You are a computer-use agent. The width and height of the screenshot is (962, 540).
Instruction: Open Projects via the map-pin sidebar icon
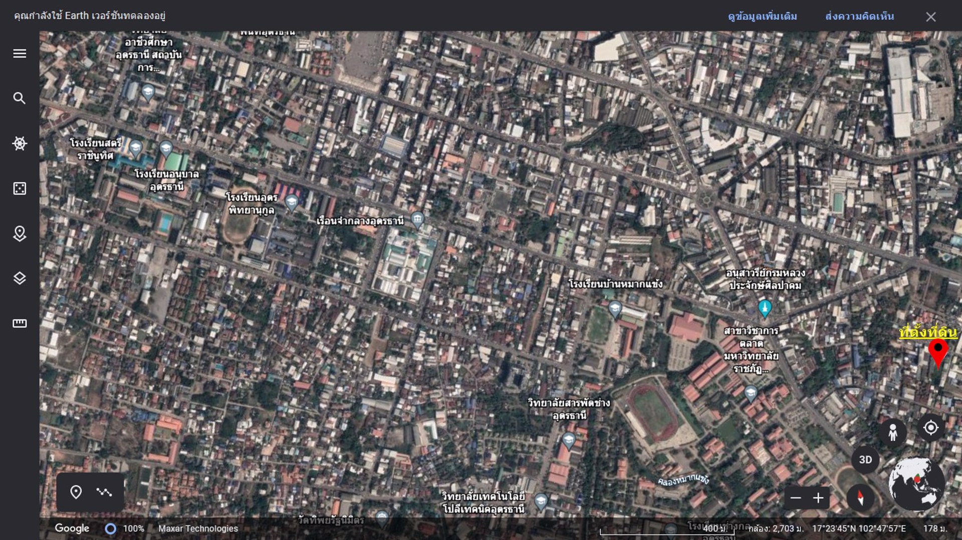click(19, 233)
